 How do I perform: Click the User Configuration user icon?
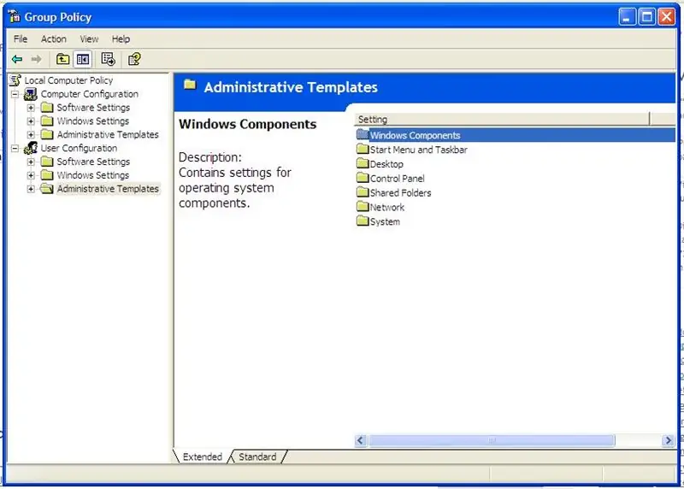[x=31, y=148]
